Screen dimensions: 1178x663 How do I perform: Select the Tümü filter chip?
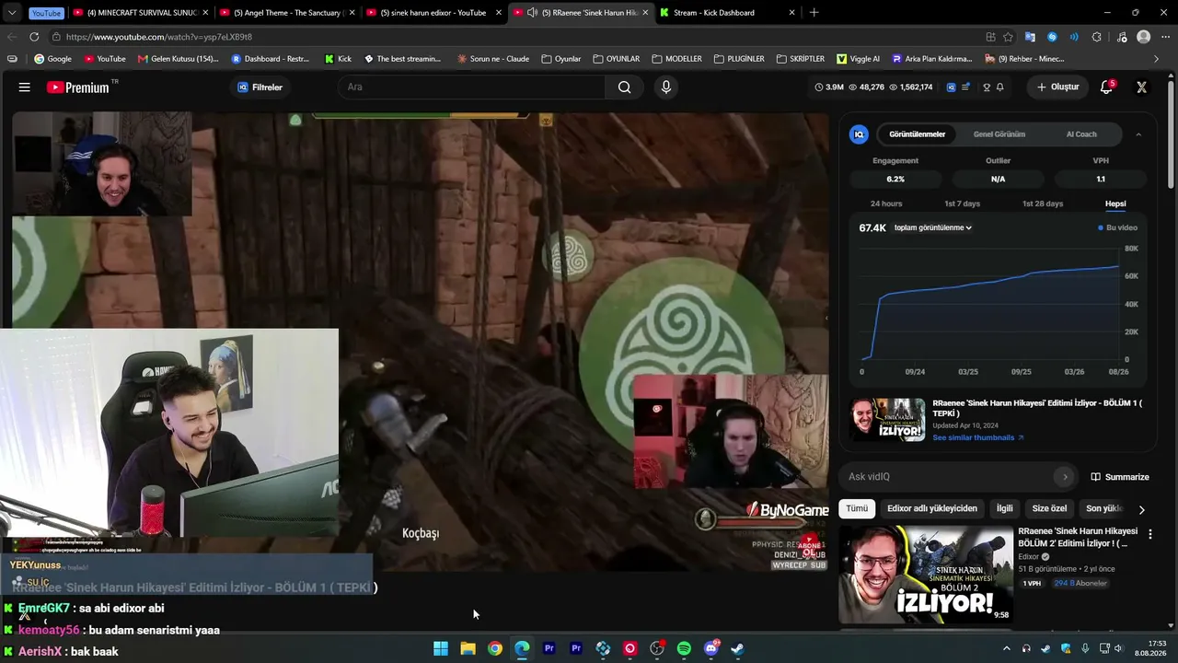point(857,508)
